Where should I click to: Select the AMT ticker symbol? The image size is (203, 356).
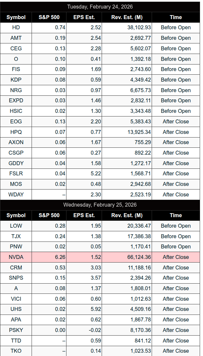coord(16,38)
